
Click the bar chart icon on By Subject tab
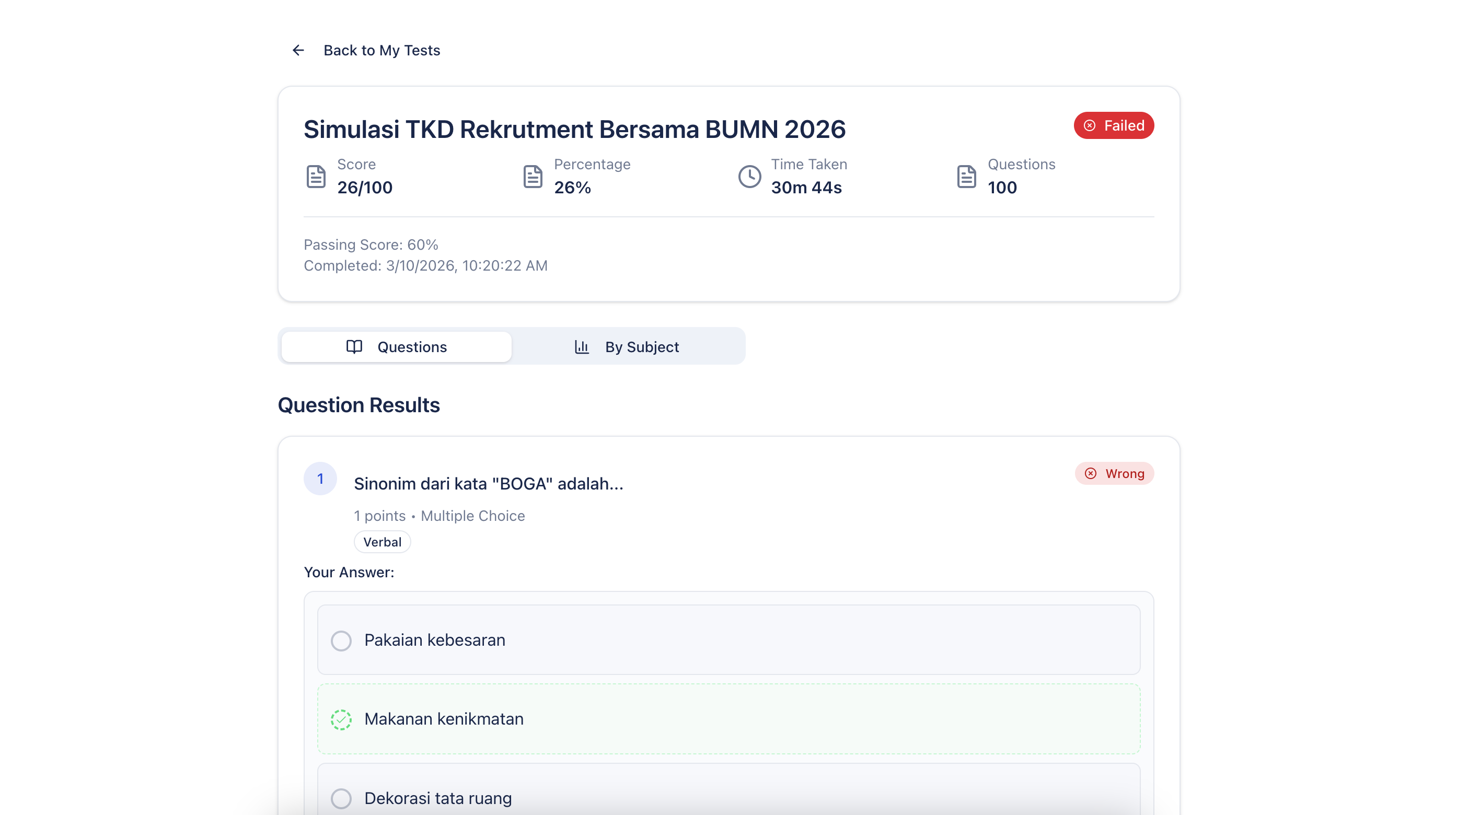(x=582, y=347)
